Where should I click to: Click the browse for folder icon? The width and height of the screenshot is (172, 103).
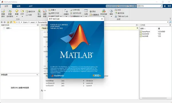click(11, 22)
